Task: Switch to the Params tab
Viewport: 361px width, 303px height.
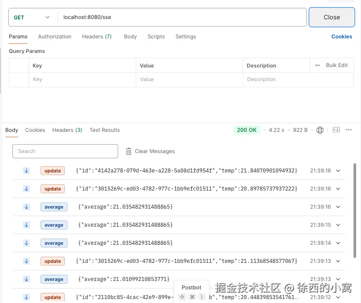Action: point(18,37)
